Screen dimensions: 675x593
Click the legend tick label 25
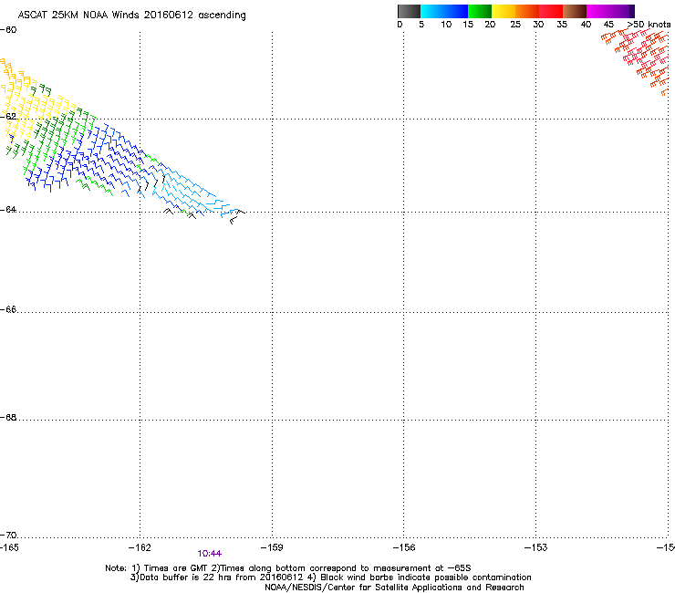pos(515,25)
